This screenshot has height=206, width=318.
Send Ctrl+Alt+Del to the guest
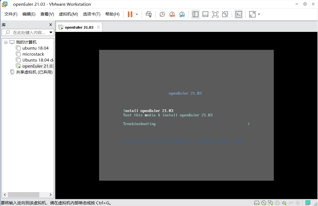pos(148,14)
